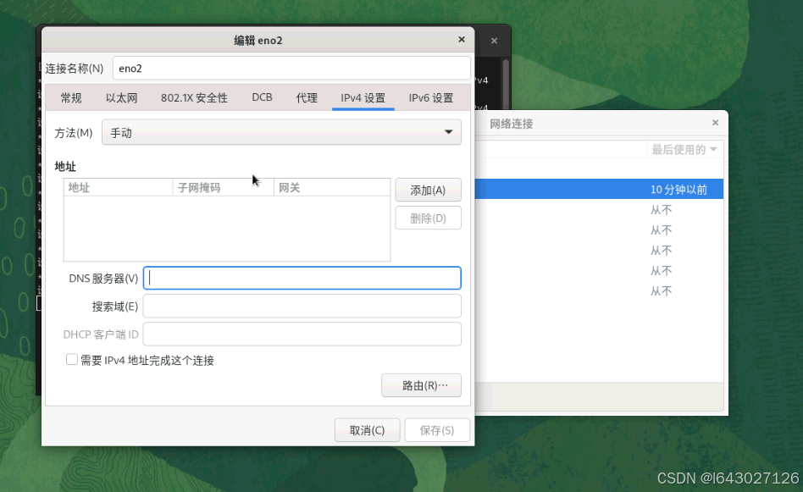This screenshot has height=492, width=803.
Task: Close the 编辑 eno2 dialog
Action: (x=462, y=40)
